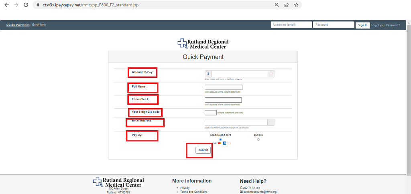Go forward in browser history
This screenshot has height=194, width=411.
click(16, 5)
